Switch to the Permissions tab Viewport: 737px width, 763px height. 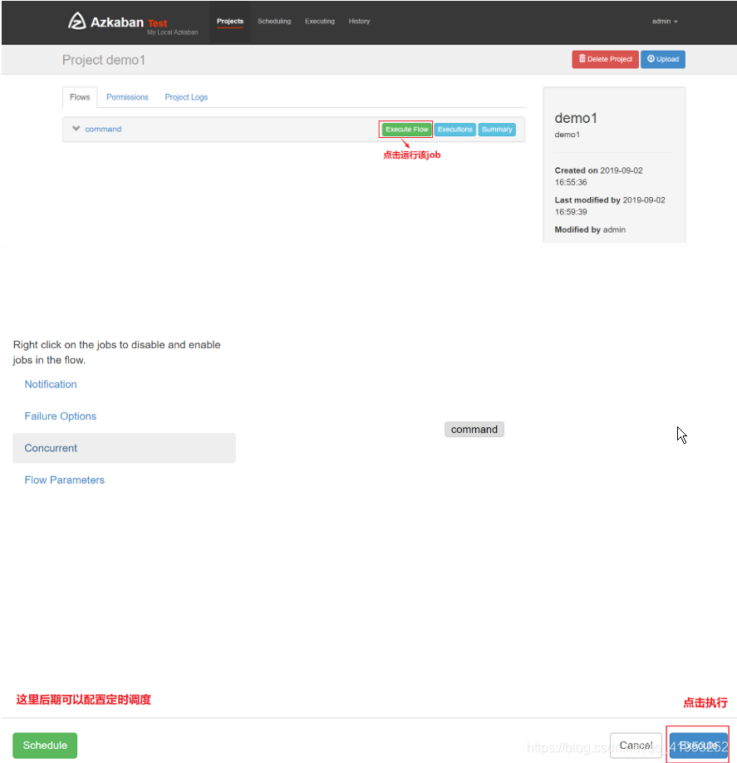(127, 97)
